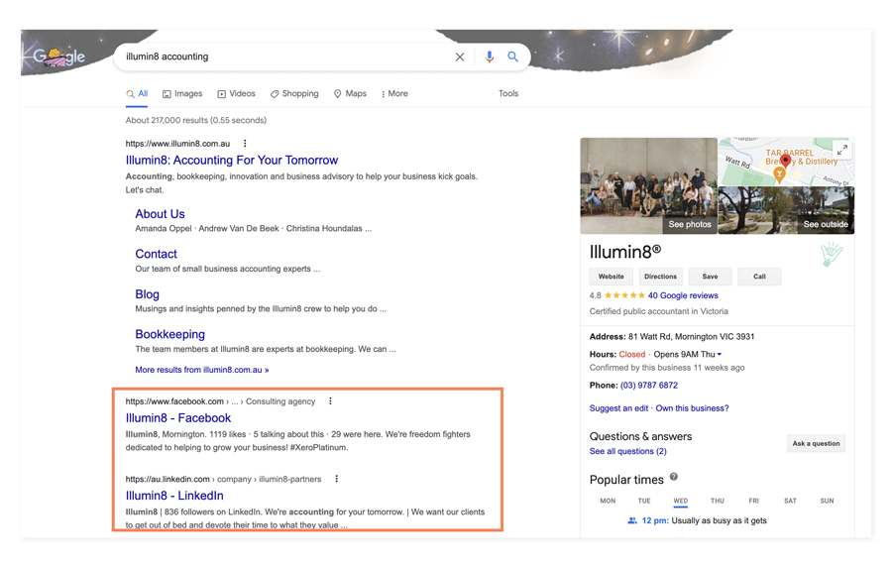Expand opening hours dropdown arrow
The image size is (892, 567).
click(720, 354)
